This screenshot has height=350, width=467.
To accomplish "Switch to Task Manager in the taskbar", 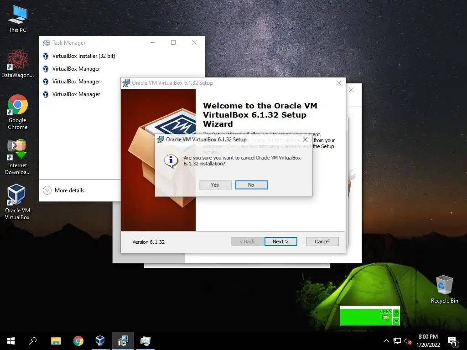I will click(x=145, y=341).
